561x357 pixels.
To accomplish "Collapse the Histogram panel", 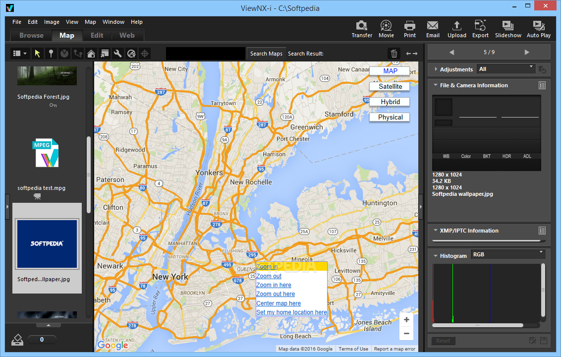I will 436,256.
